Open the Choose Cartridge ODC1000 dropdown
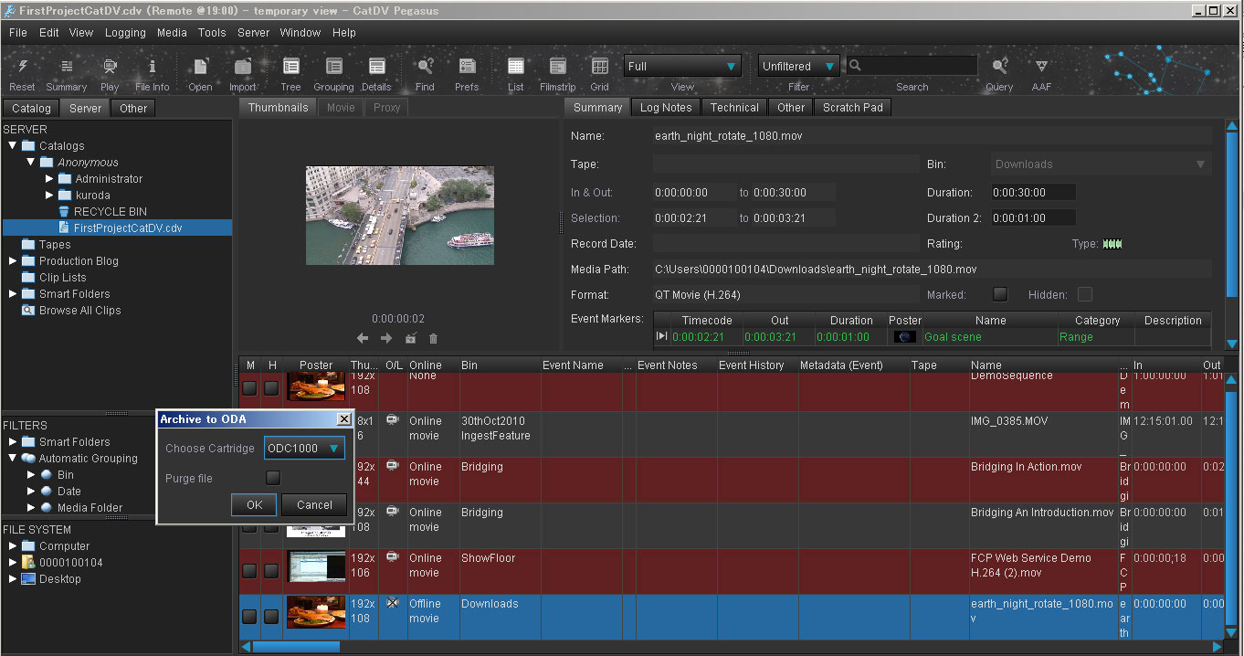The image size is (1244, 656). pos(304,449)
